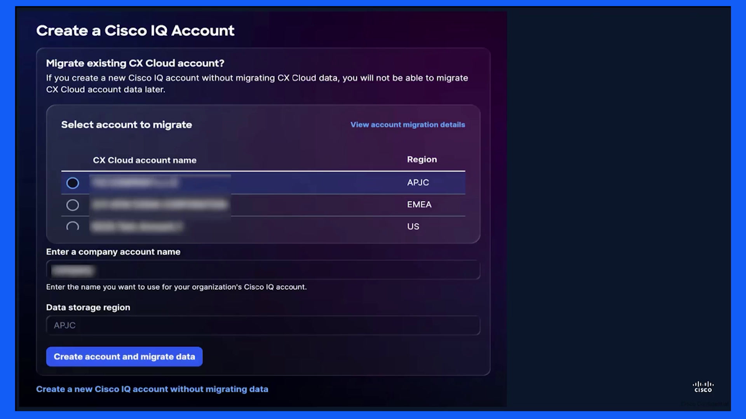The image size is (746, 419).
Task: Select the EMEA account radio button
Action: (x=73, y=205)
